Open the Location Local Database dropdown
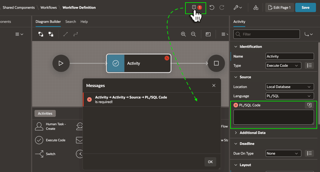Image resolution: width=320 pixels, height=172 pixels. [x=290, y=87]
